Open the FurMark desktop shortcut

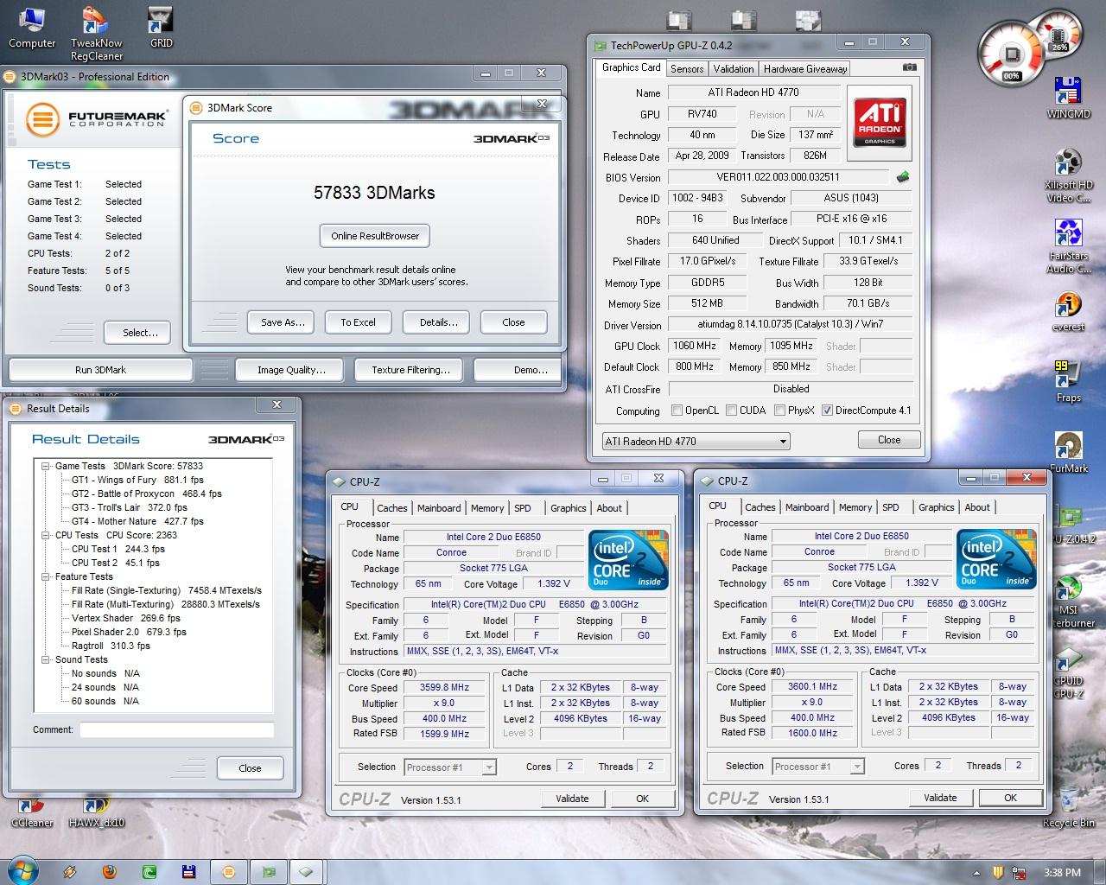(x=1069, y=453)
